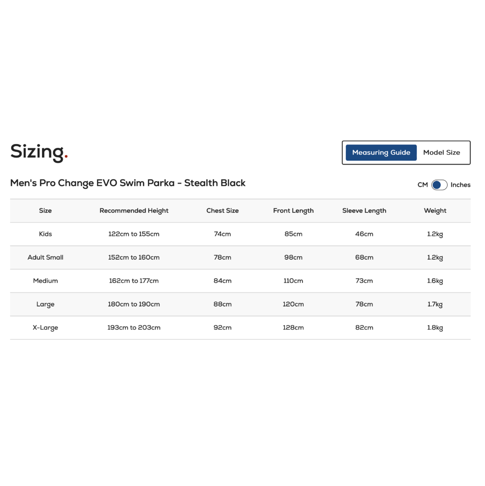Click the Size column header
Screen dimensions: 485x486
click(x=45, y=211)
